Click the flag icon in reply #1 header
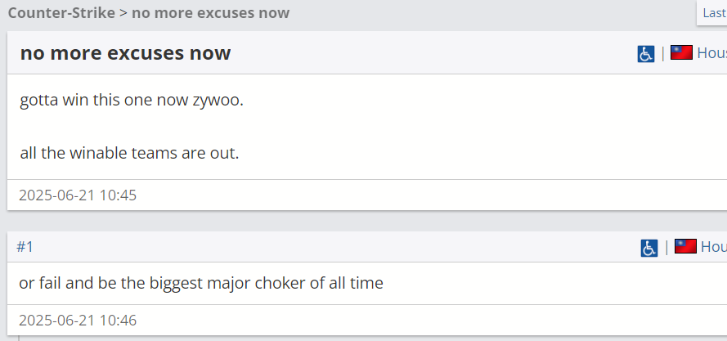This screenshot has width=727, height=341. click(685, 246)
